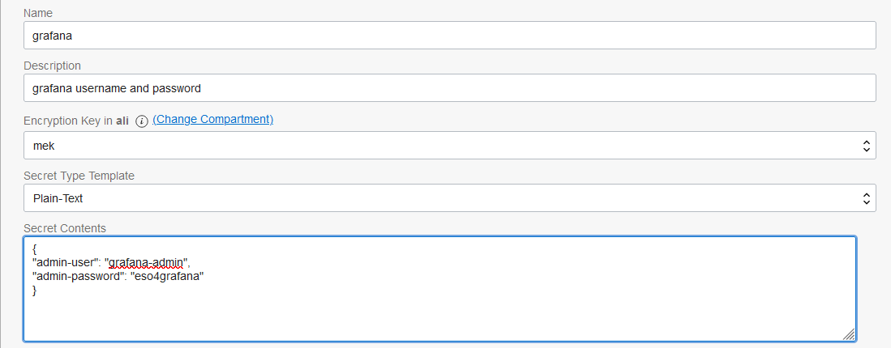
Task: Click the Encryption Key in ali label
Action: coord(76,121)
